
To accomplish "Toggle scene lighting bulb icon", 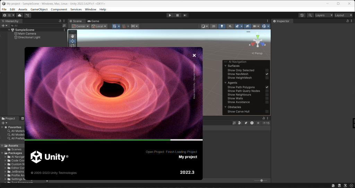I will point(222,26).
